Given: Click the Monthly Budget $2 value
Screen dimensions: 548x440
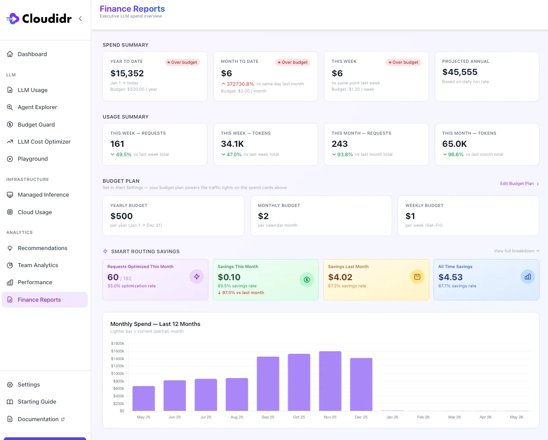Looking at the screenshot, I should click(263, 216).
